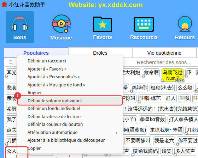Select Définir un fondu individuel
Viewport: 198px width, 158px height.
(70, 109)
